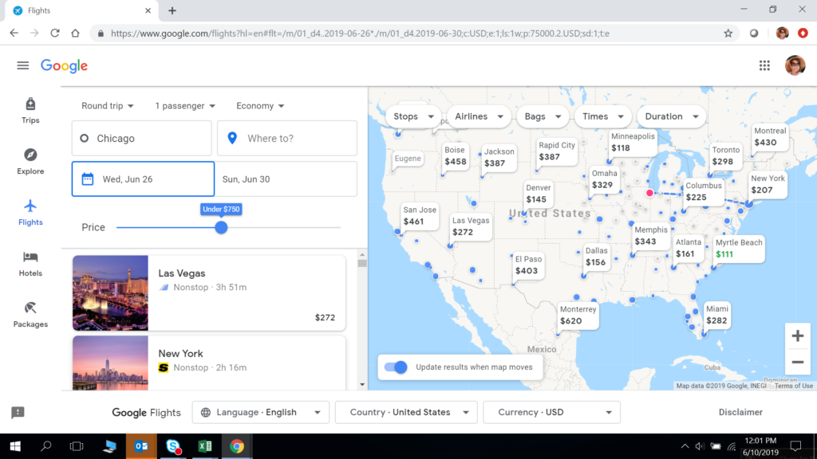
Task: Toggle Update results when map moves
Action: click(x=396, y=367)
